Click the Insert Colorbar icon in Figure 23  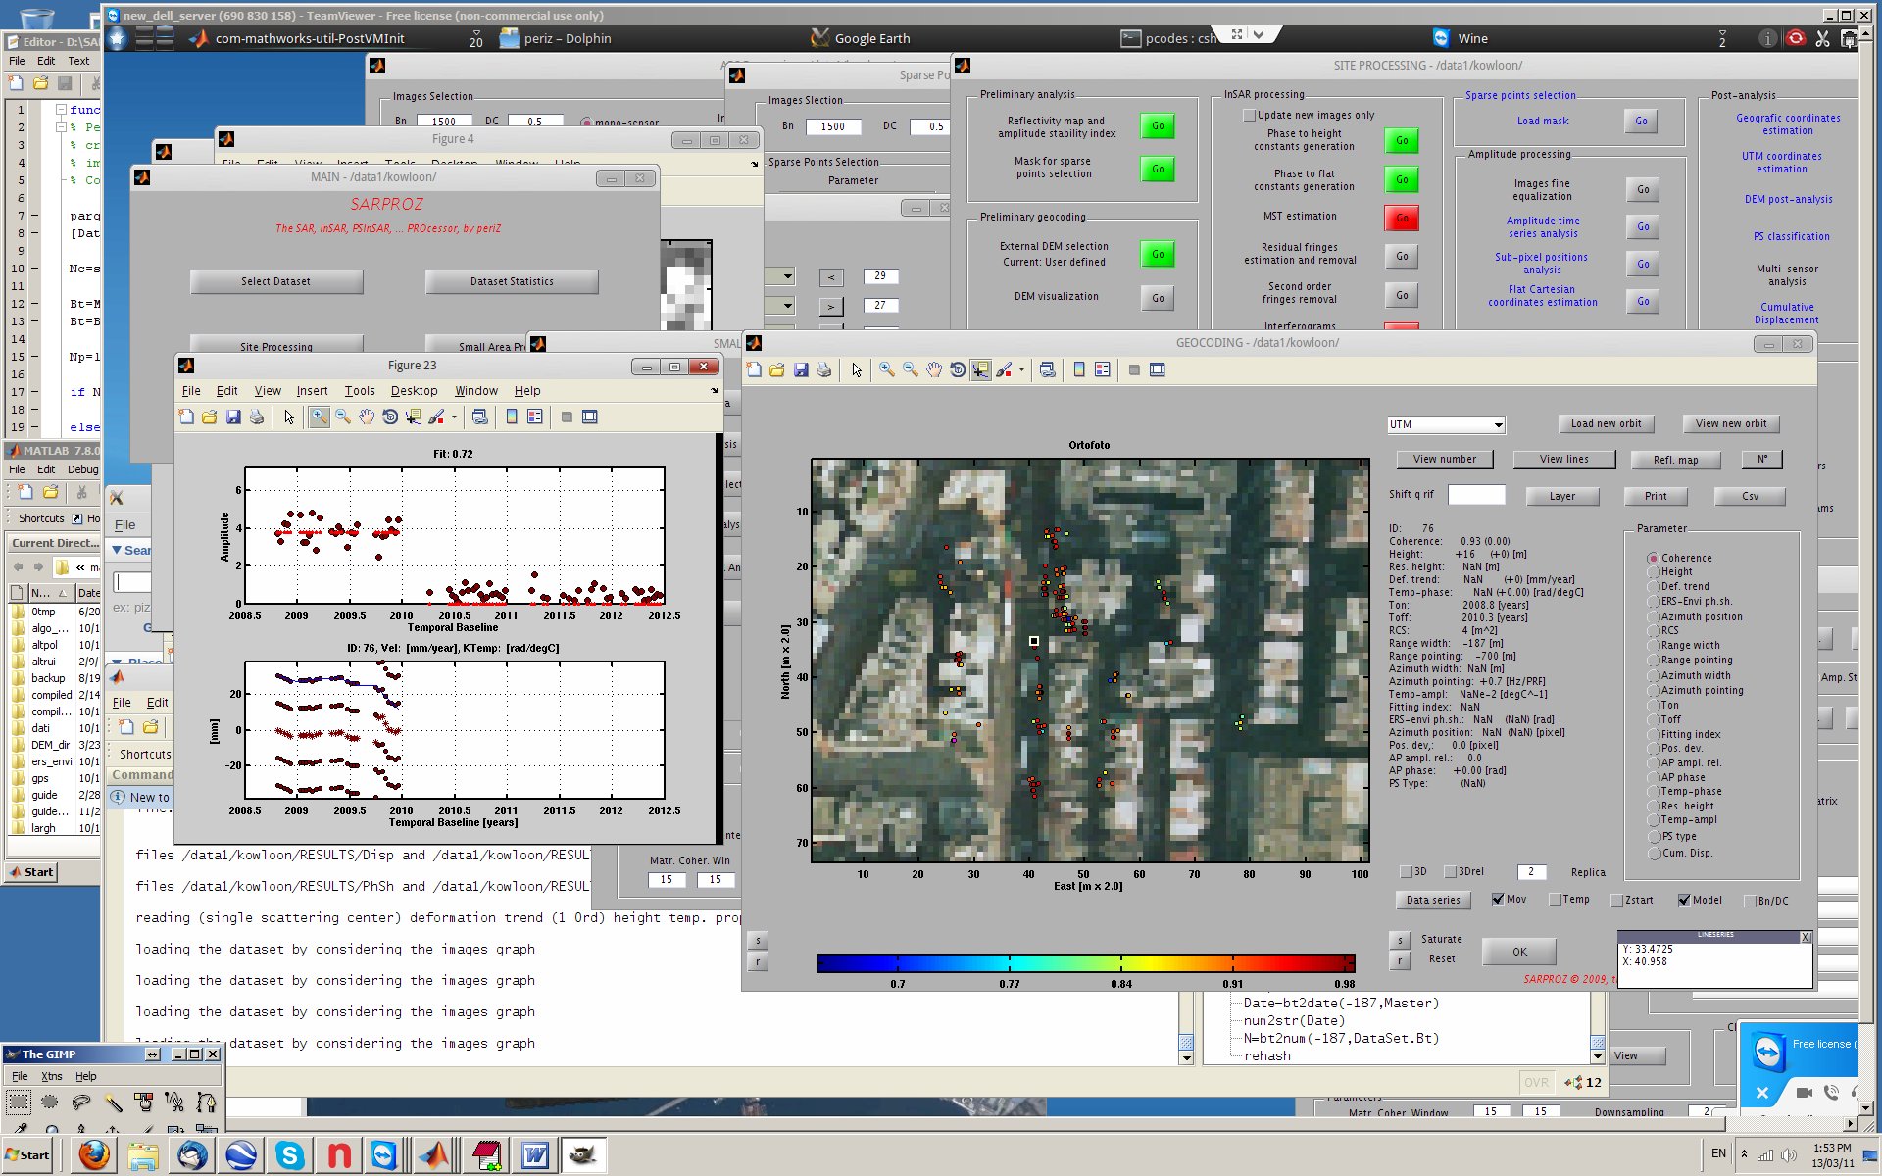click(512, 417)
